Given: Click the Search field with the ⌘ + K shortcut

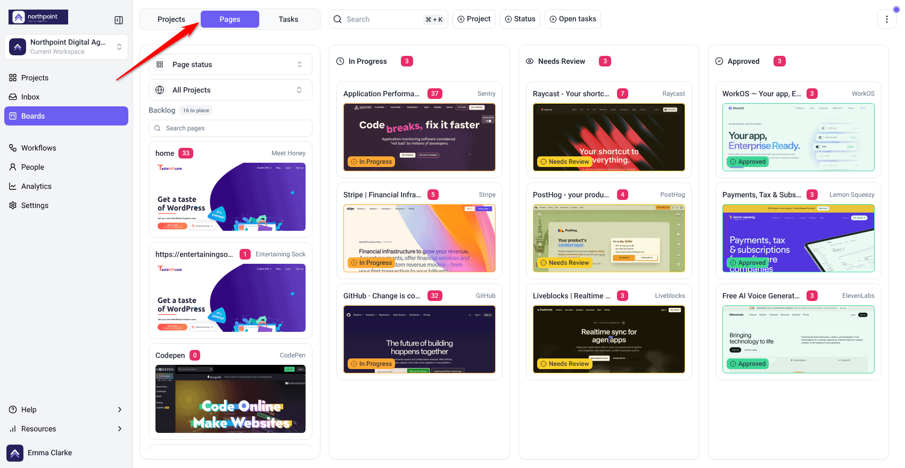Looking at the screenshot, I should tap(389, 19).
